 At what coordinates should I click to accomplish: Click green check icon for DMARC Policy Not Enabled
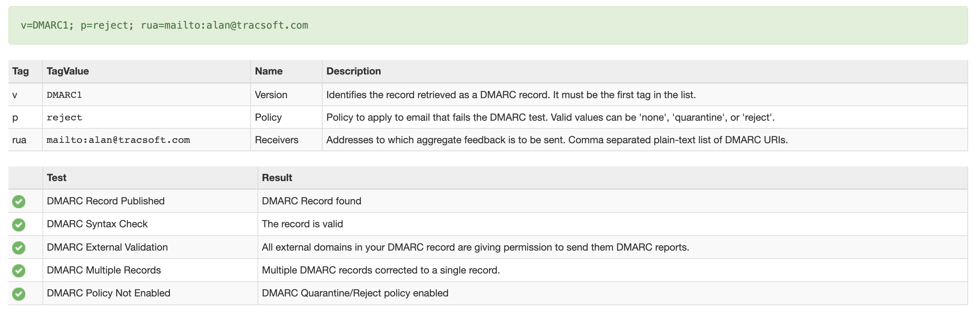(19, 294)
